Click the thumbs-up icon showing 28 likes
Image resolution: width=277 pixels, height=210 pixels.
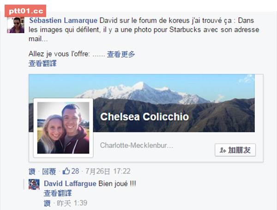[x=66, y=171]
